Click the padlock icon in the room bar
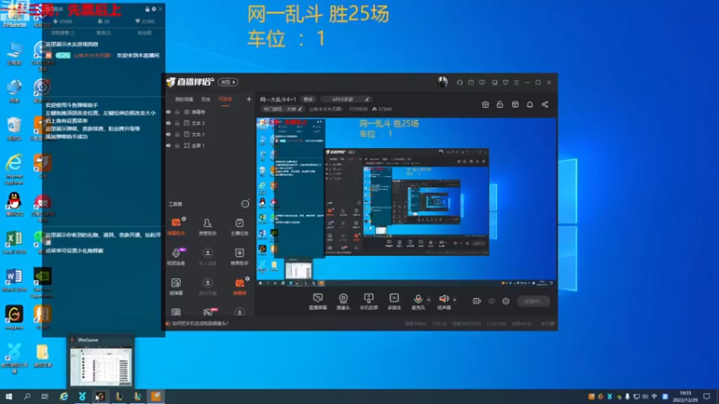Viewport: 719px width, 404px height. click(x=500, y=104)
